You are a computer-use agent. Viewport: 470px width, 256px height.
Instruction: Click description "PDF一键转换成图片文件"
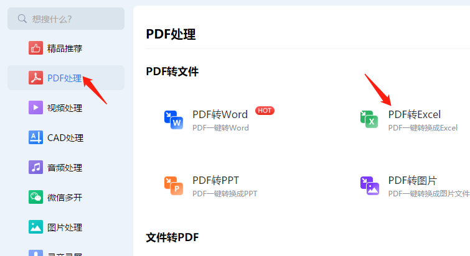point(429,194)
